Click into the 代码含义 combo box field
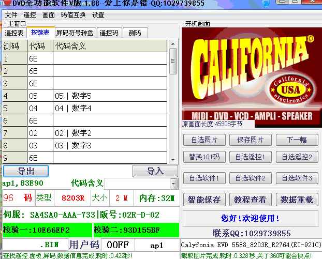Viewport: 322px width, 259px height. (138, 184)
